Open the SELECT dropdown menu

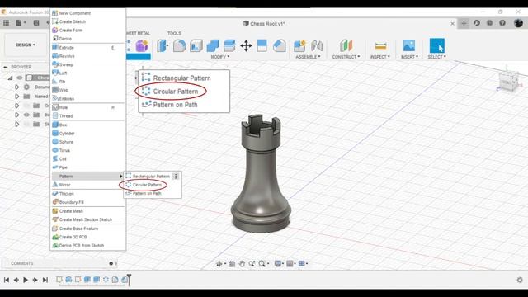click(x=436, y=57)
